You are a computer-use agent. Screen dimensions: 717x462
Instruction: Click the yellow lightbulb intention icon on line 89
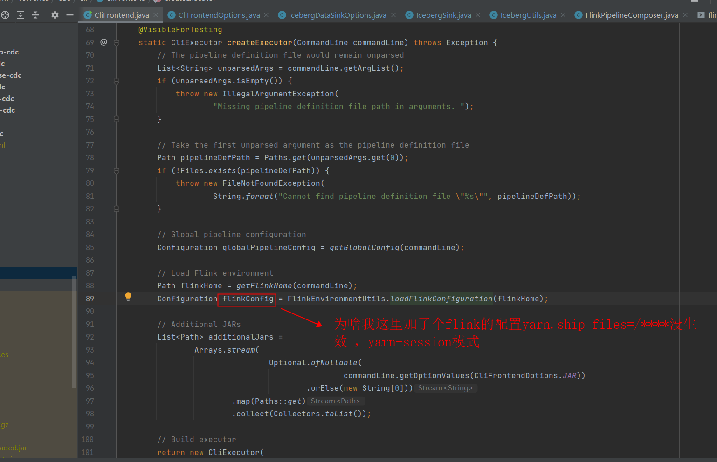click(x=128, y=297)
